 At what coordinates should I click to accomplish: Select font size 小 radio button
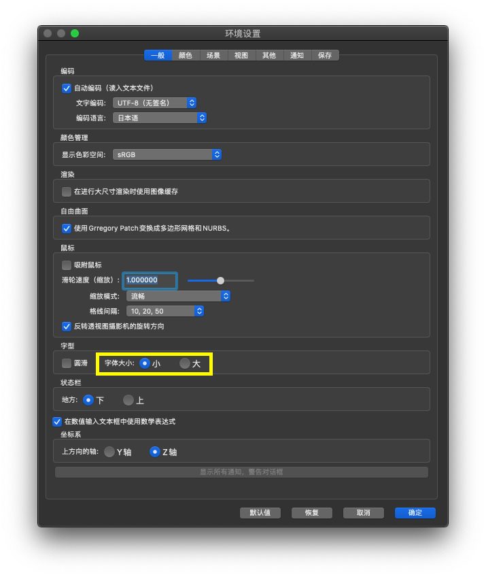click(145, 363)
